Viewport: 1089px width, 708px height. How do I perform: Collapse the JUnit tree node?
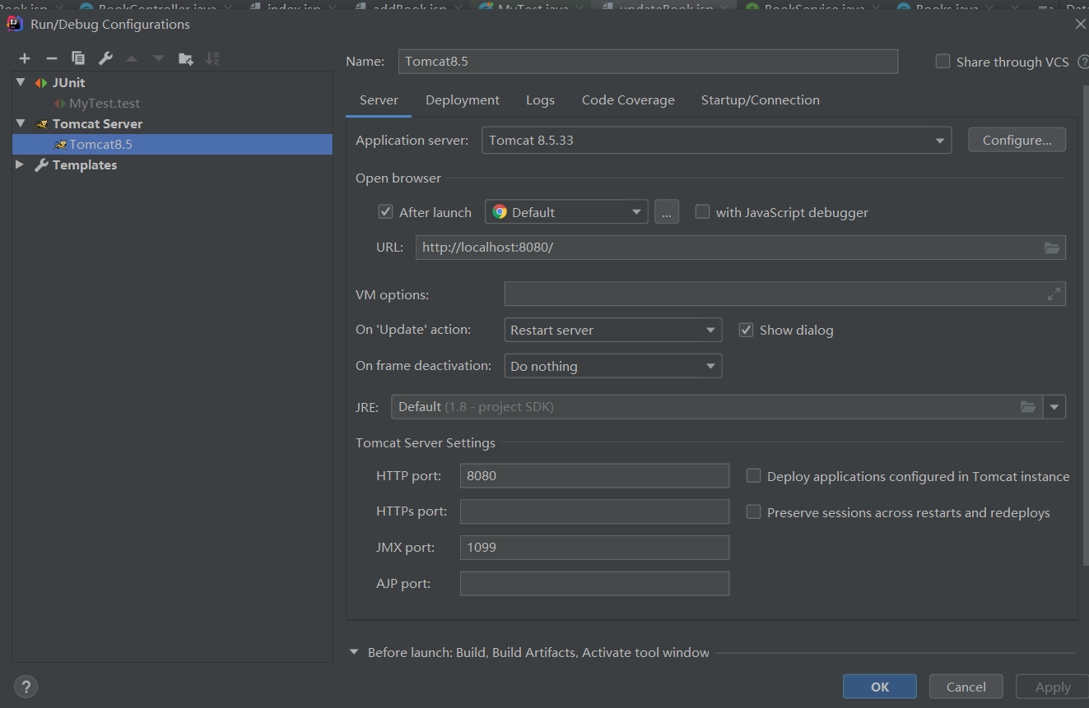point(21,82)
